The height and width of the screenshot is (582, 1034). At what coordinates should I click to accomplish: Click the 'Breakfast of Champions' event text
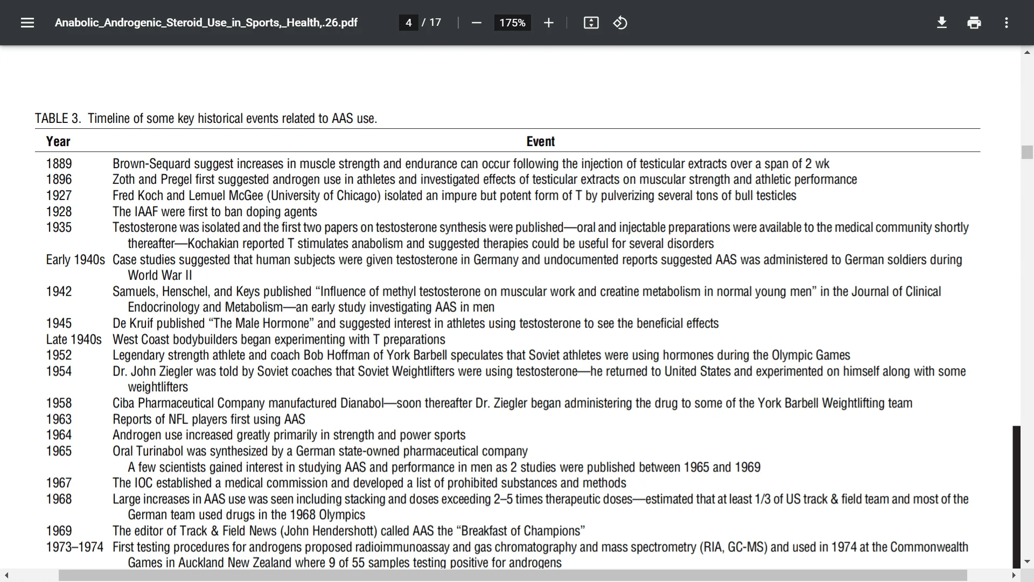pyautogui.click(x=348, y=531)
